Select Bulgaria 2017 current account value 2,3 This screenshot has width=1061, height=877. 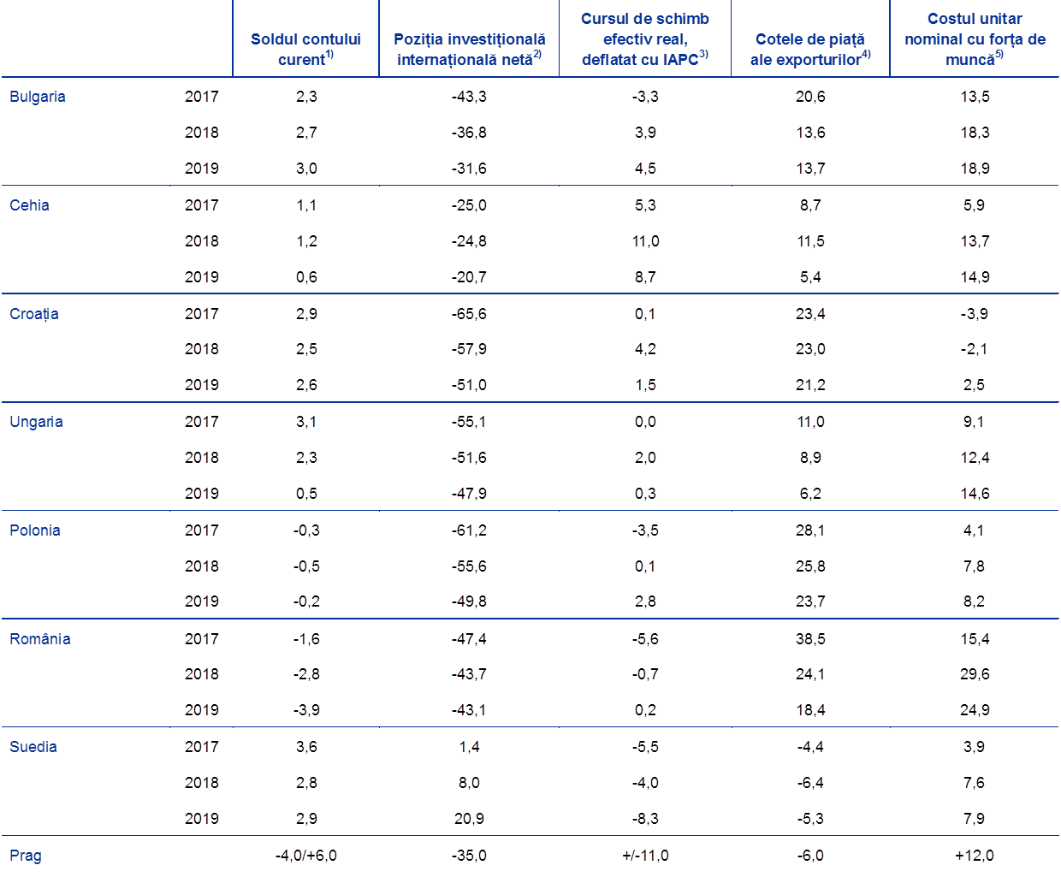tap(306, 97)
